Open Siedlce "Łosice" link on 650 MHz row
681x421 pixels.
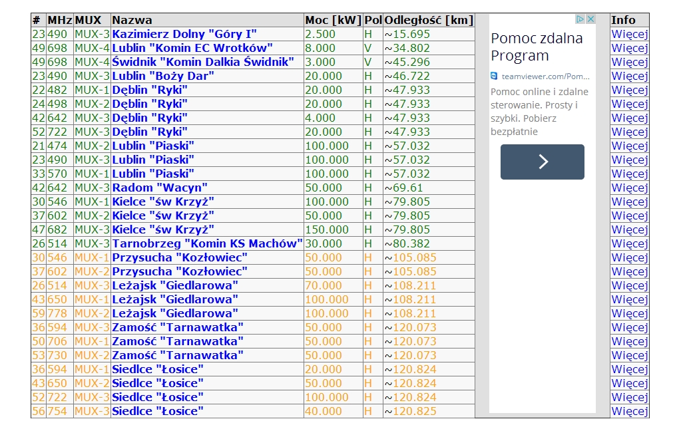pyautogui.click(x=158, y=383)
